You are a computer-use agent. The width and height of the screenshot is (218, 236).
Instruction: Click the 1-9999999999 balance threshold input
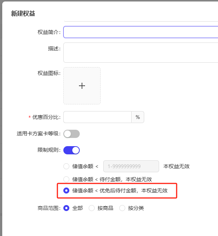click(x=131, y=166)
